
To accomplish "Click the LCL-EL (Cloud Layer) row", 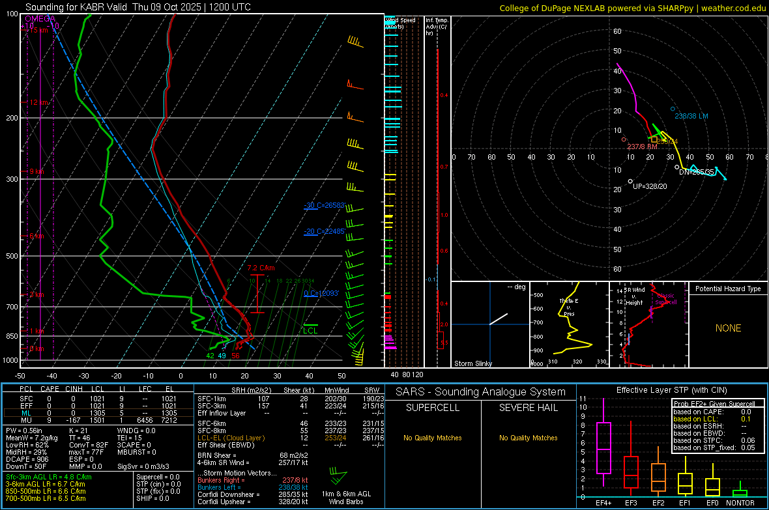I will click(x=289, y=438).
